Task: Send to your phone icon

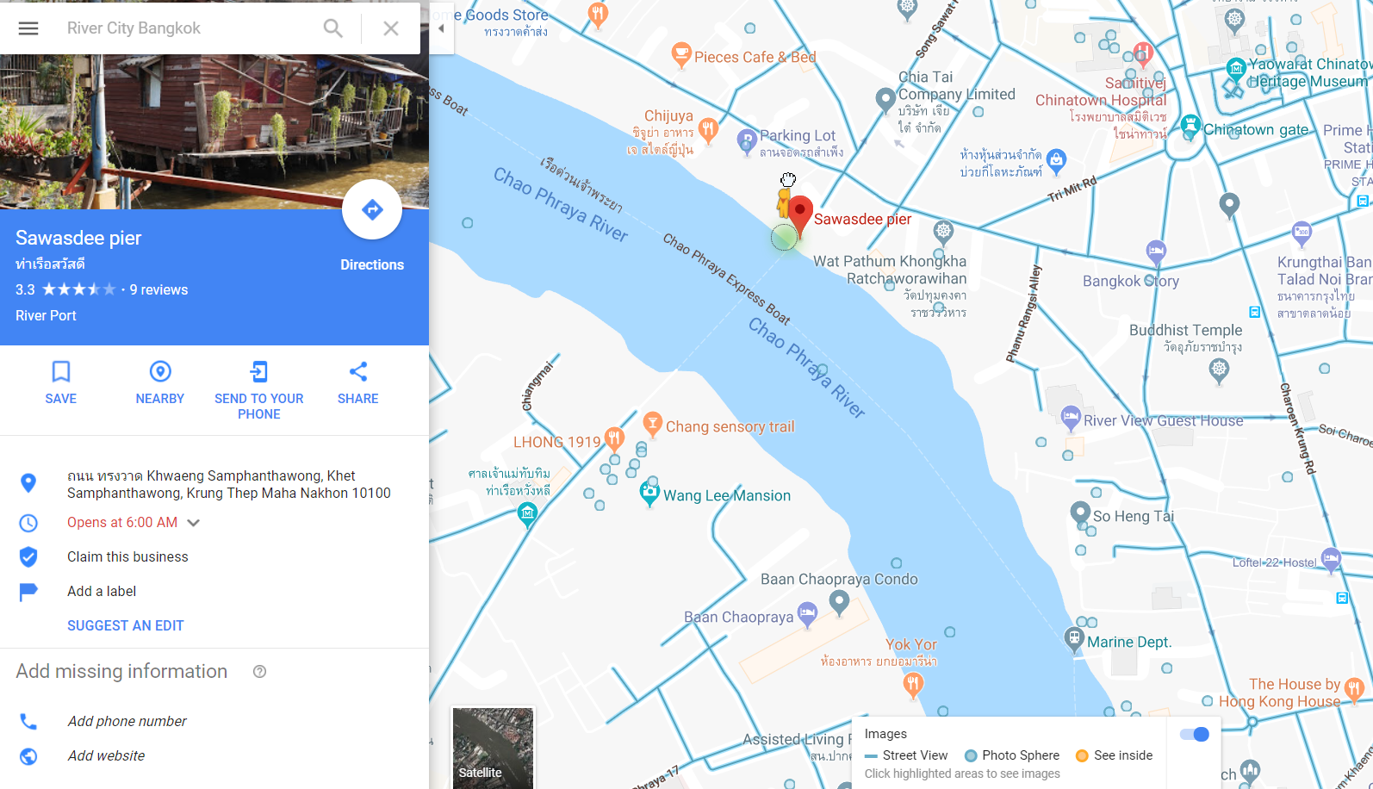Action: coord(259,371)
